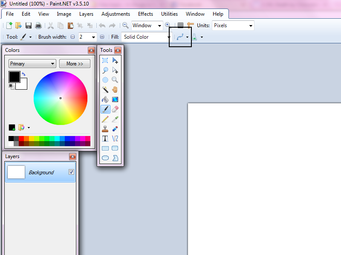The width and height of the screenshot is (341, 255).
Task: Swap primary and secondary colors
Action: (x=24, y=74)
